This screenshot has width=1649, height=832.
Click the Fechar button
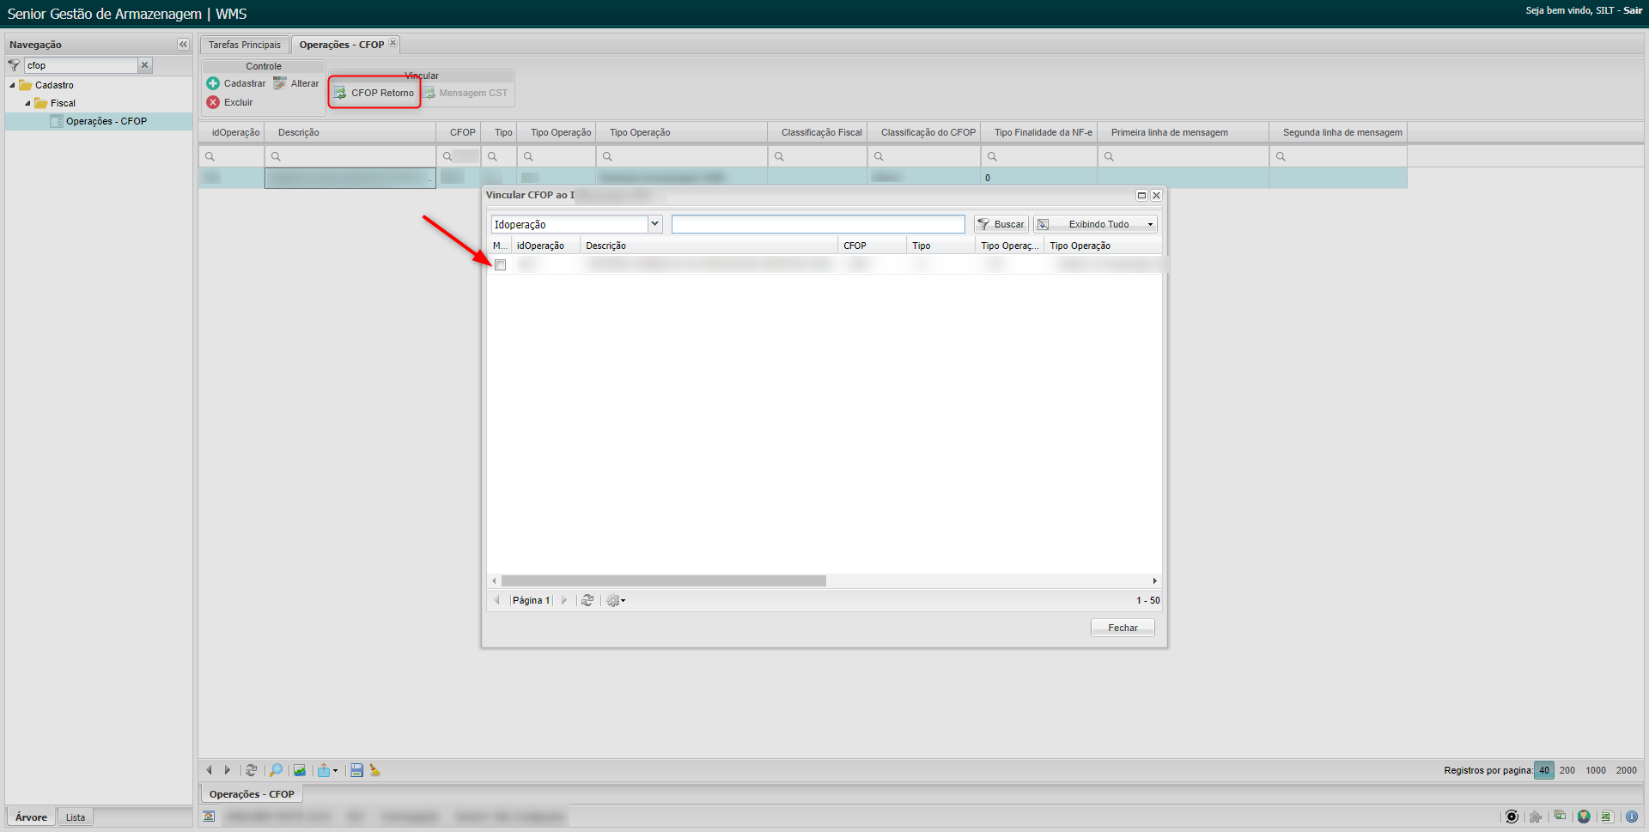[x=1122, y=628]
